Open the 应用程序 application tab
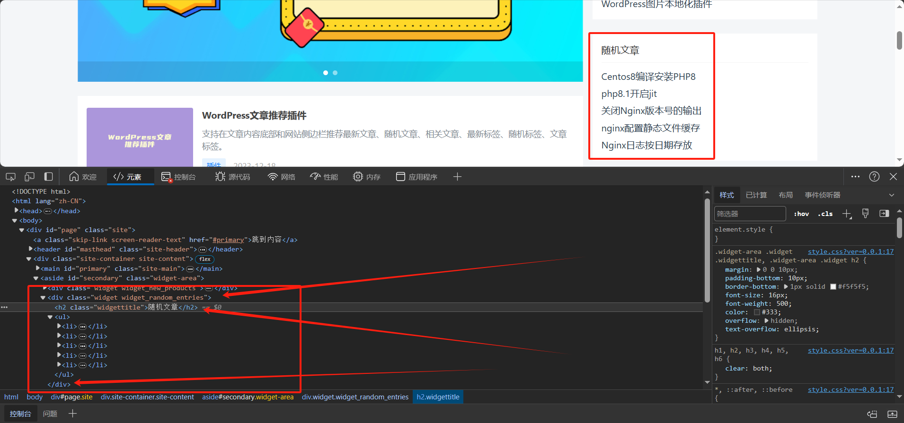Image resolution: width=904 pixels, height=423 pixels. point(417,177)
